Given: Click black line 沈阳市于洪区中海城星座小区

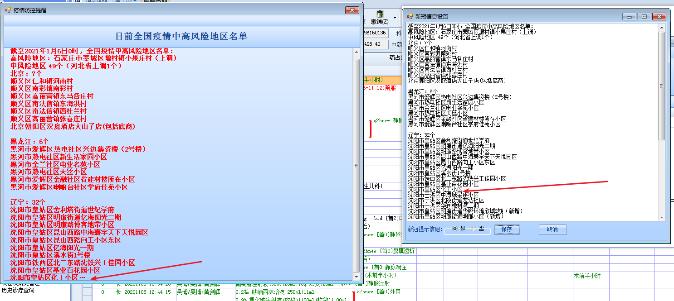Looking at the screenshot, I should pyautogui.click(x=443, y=195).
